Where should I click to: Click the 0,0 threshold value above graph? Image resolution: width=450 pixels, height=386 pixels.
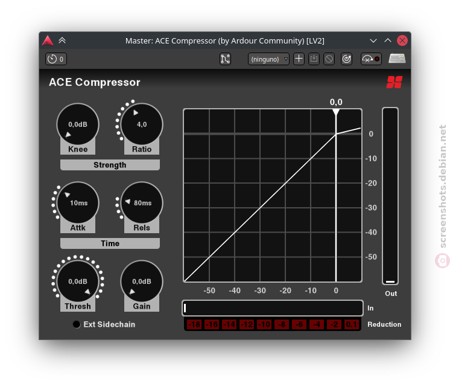click(336, 102)
